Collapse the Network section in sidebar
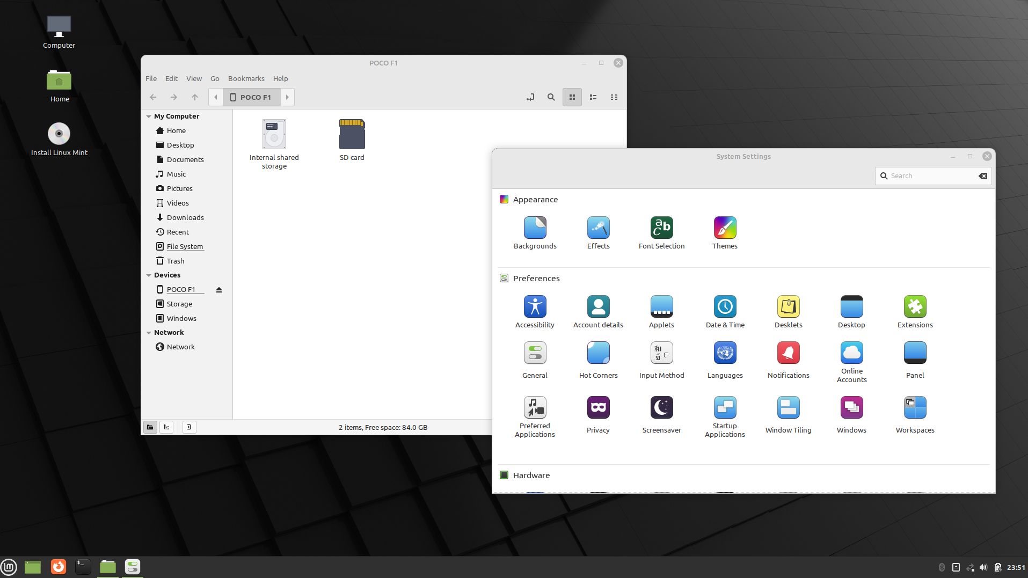The height and width of the screenshot is (578, 1028). pyautogui.click(x=149, y=332)
